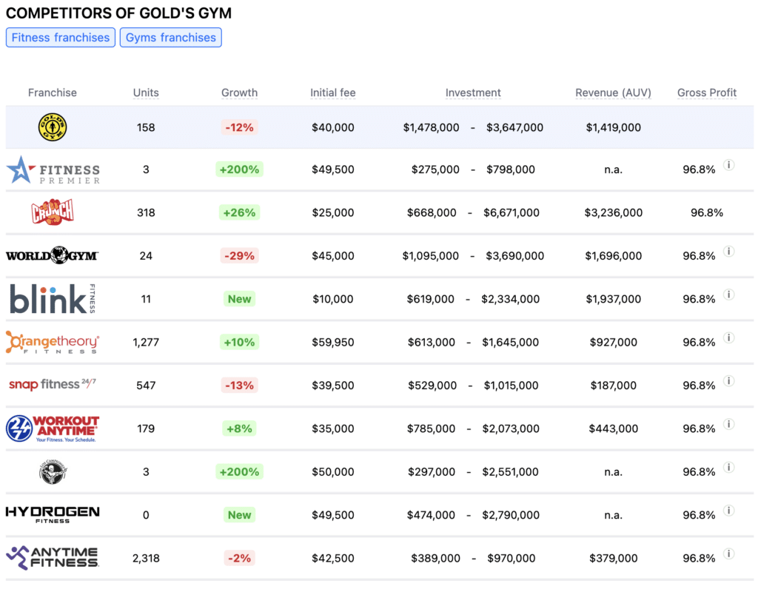Open the Snap Fitness 24/7 logo
758x589 pixels.
53,385
